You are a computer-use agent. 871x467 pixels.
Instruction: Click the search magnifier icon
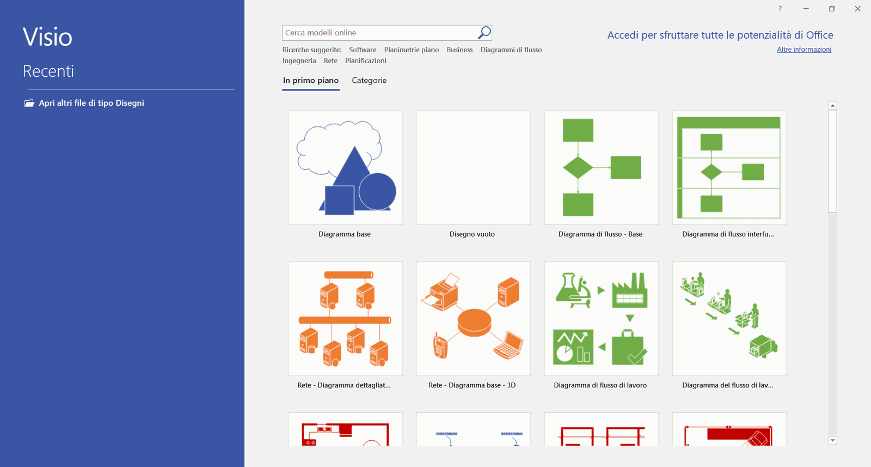pos(484,33)
